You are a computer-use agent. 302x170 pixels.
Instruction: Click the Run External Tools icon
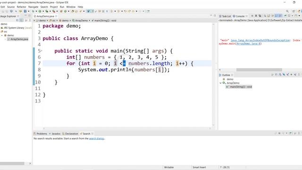point(54,11)
